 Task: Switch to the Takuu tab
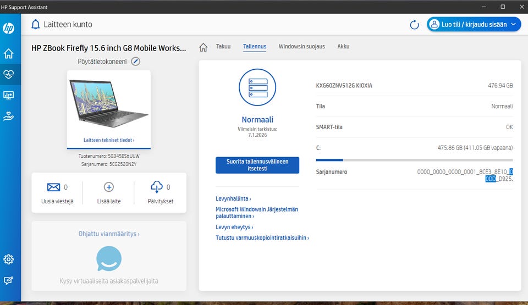point(223,47)
